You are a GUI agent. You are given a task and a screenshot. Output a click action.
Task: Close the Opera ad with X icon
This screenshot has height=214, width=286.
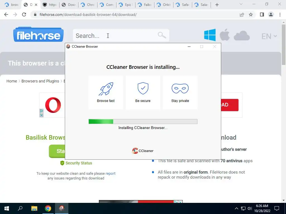pos(41,115)
